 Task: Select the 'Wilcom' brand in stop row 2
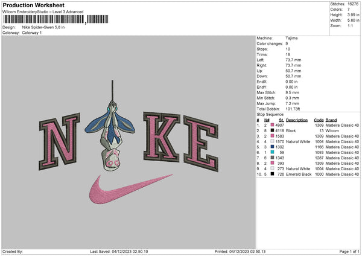(332, 130)
